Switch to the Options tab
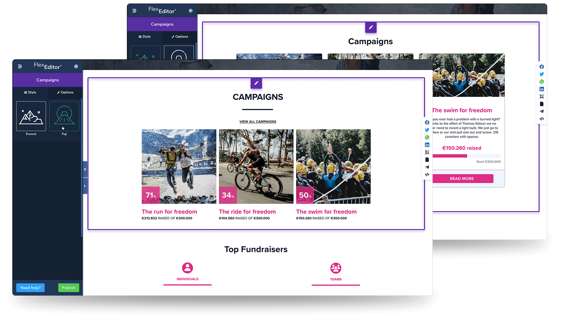The image size is (564, 317). (x=65, y=92)
